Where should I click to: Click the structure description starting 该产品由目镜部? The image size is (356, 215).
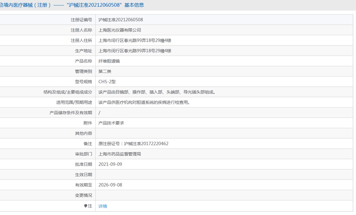pyautogui.click(x=157, y=92)
